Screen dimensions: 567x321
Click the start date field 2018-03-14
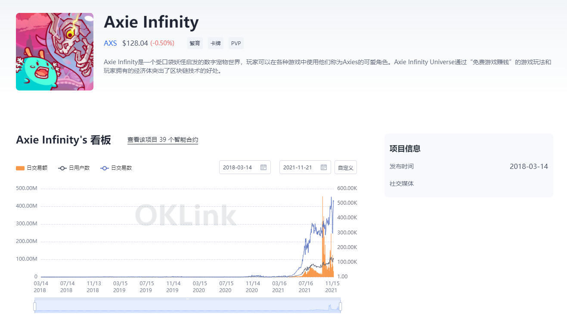(x=245, y=167)
